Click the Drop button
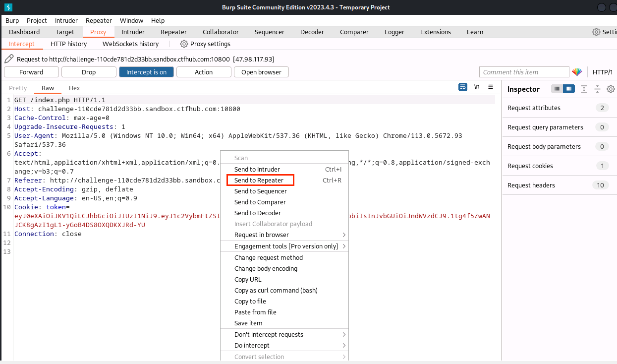The image size is (617, 364). 89,72
